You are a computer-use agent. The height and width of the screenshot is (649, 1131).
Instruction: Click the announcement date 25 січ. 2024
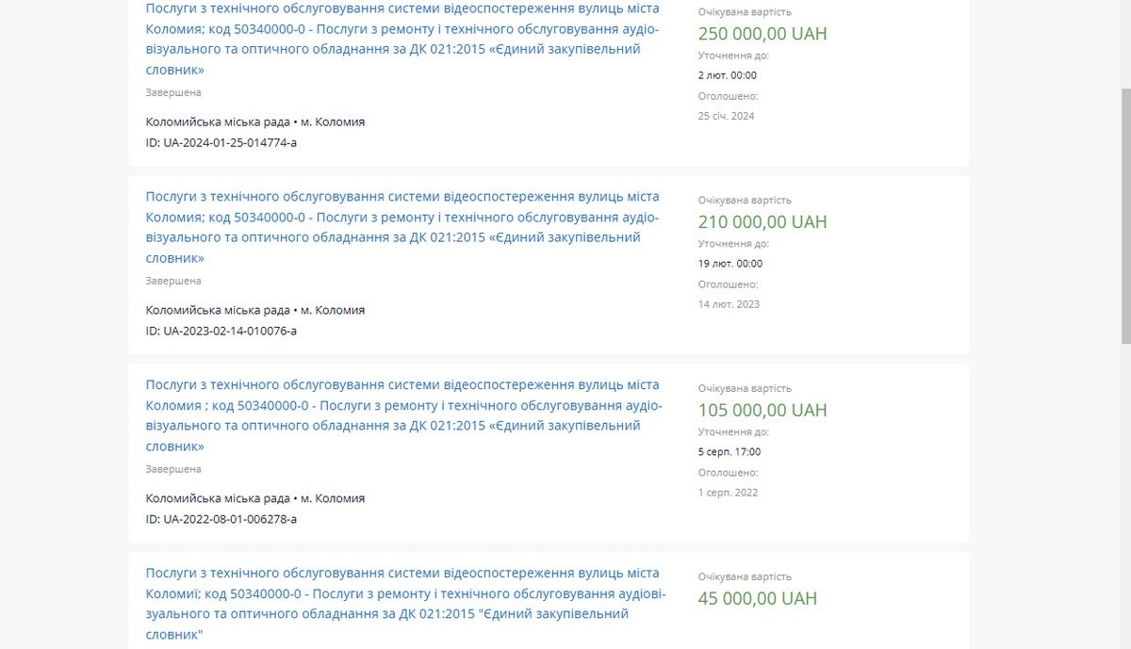[726, 116]
